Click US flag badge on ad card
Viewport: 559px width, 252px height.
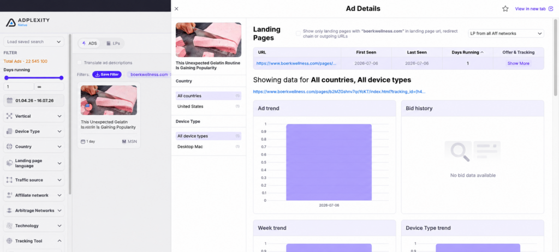tap(88, 107)
